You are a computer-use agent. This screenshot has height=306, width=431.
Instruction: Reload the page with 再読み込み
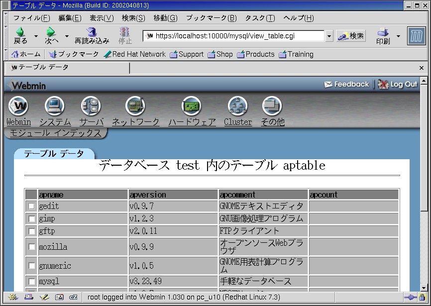[x=92, y=36]
